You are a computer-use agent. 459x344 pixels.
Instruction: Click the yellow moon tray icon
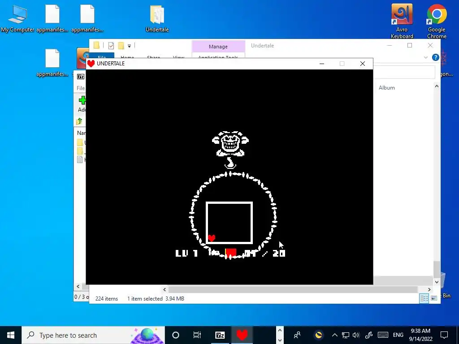(x=319, y=335)
